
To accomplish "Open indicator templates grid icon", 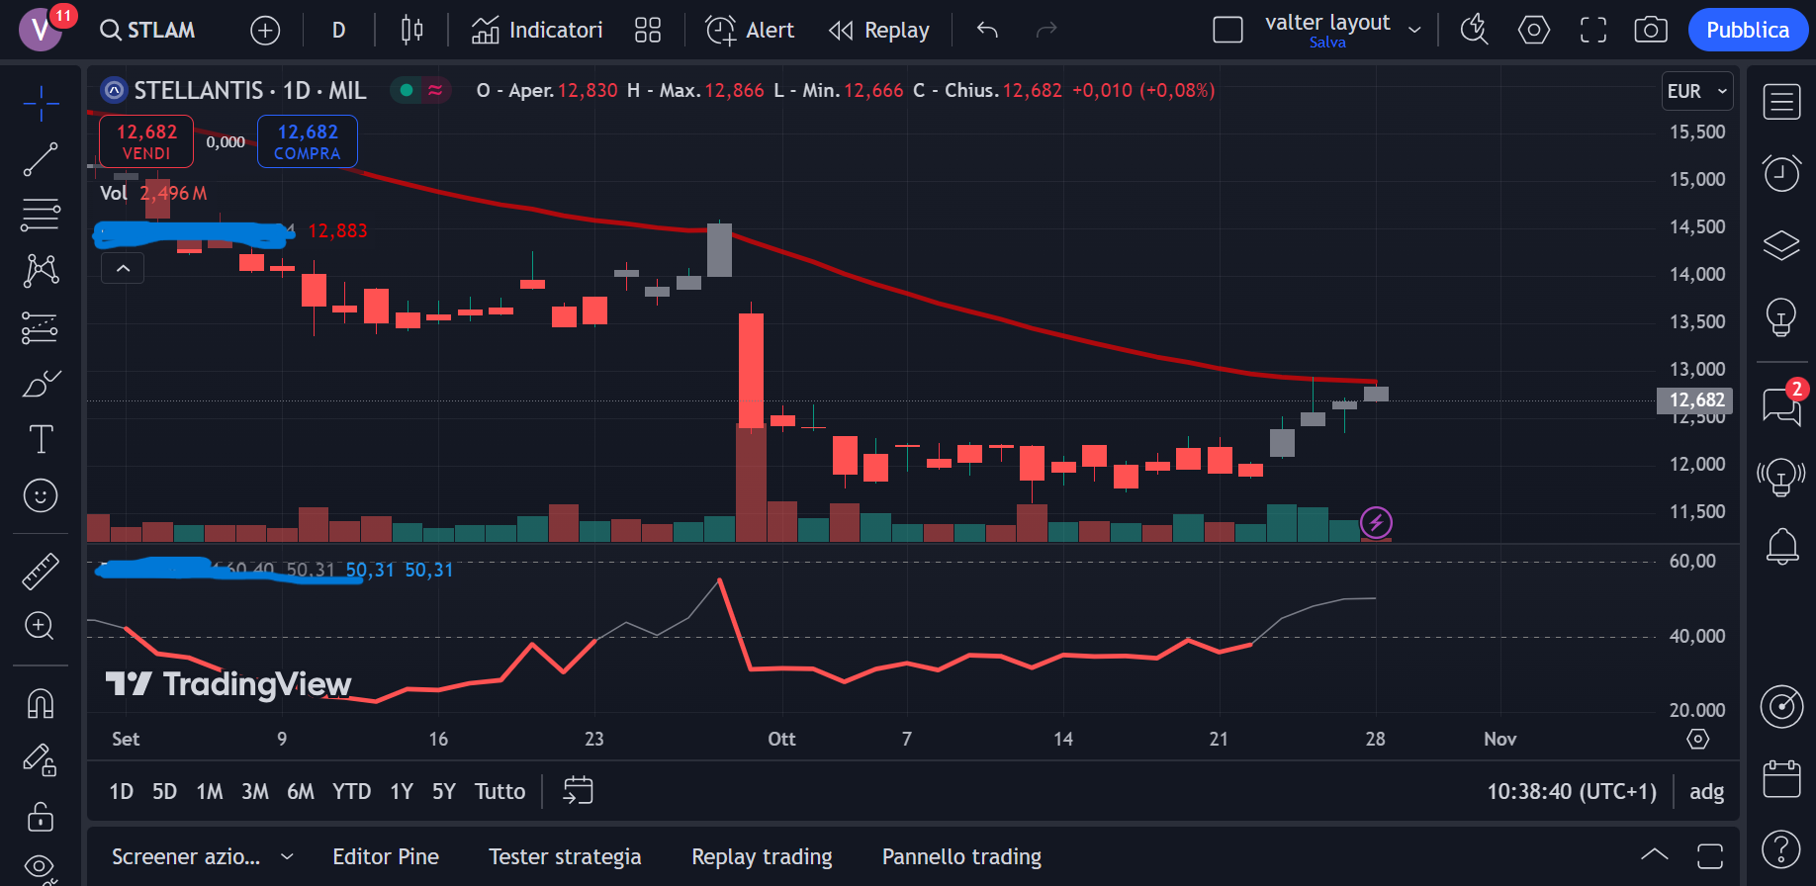I will click(648, 31).
